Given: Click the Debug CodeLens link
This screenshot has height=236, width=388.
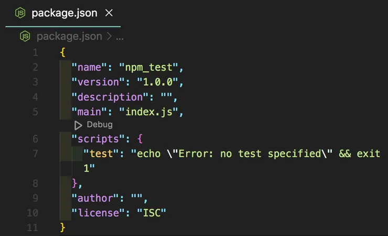Looking at the screenshot, I should tap(100, 125).
